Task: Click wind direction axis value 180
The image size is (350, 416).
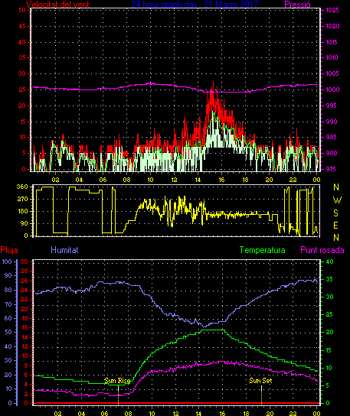Action: (x=22, y=211)
